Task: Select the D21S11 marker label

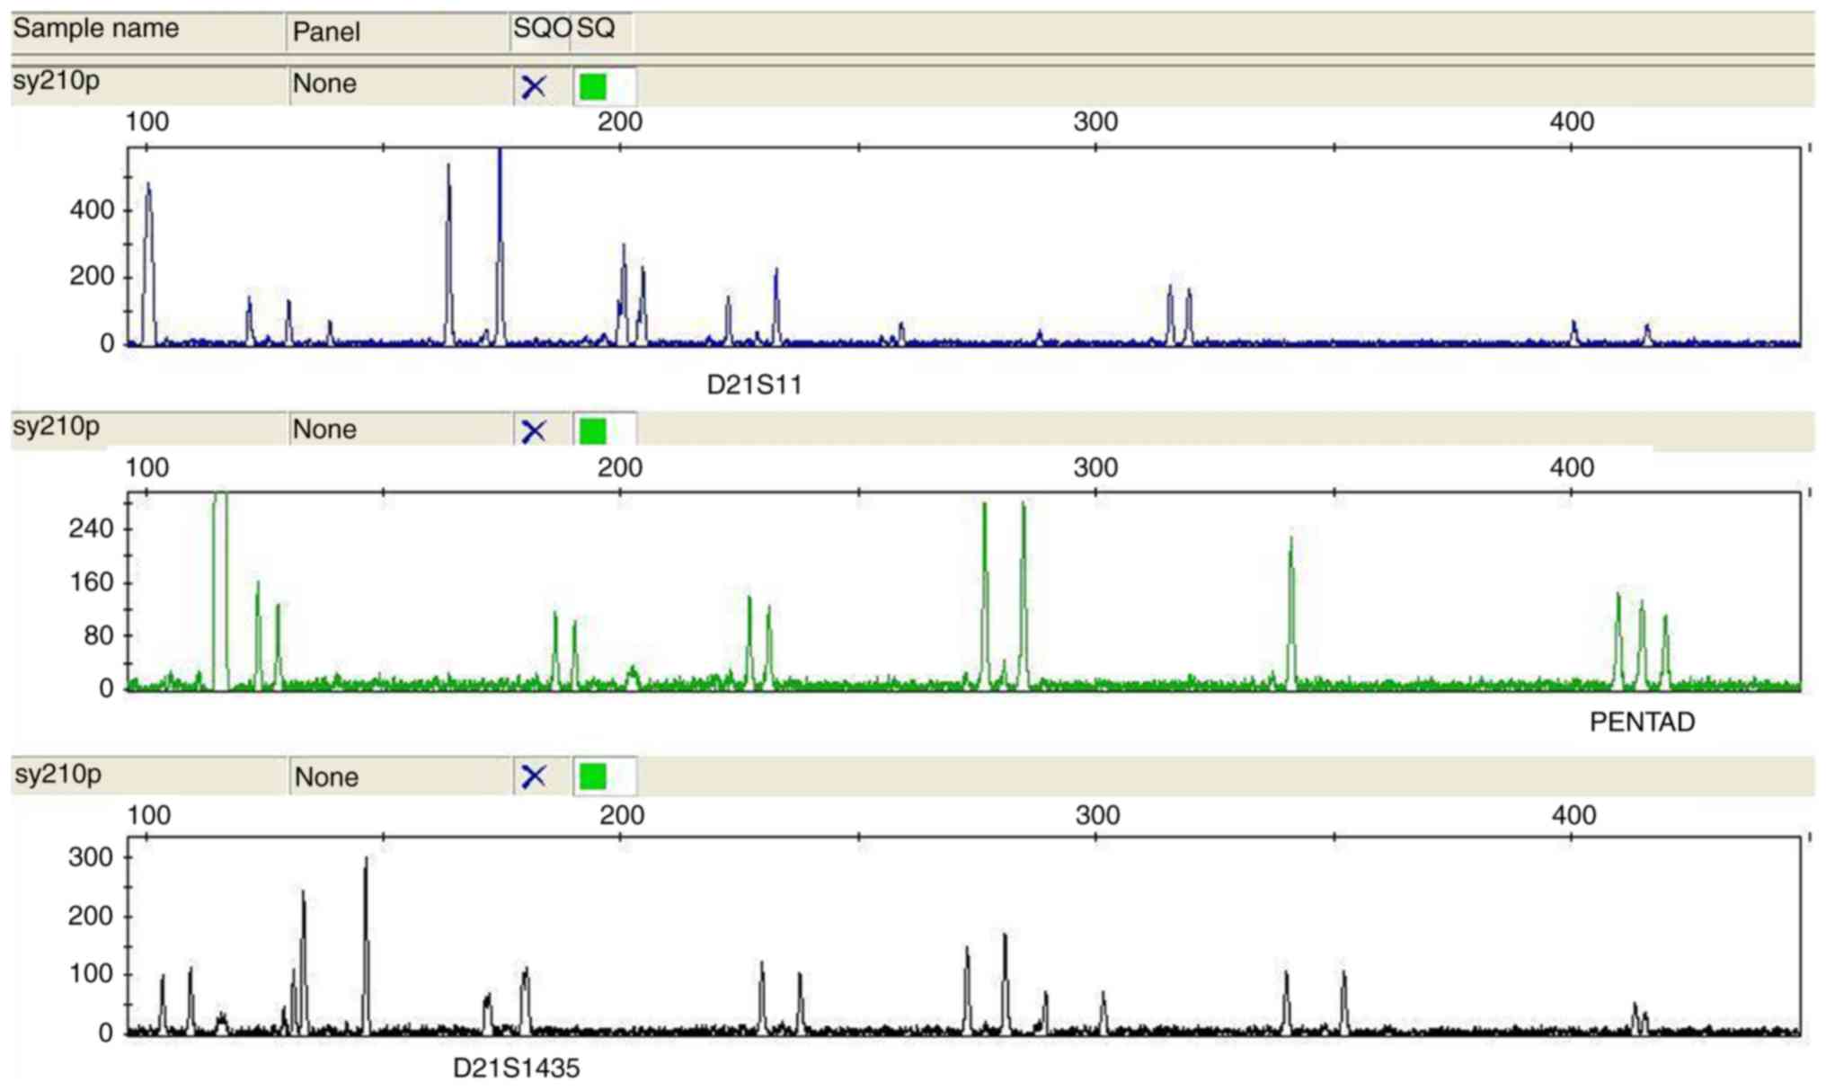Action: [x=754, y=385]
